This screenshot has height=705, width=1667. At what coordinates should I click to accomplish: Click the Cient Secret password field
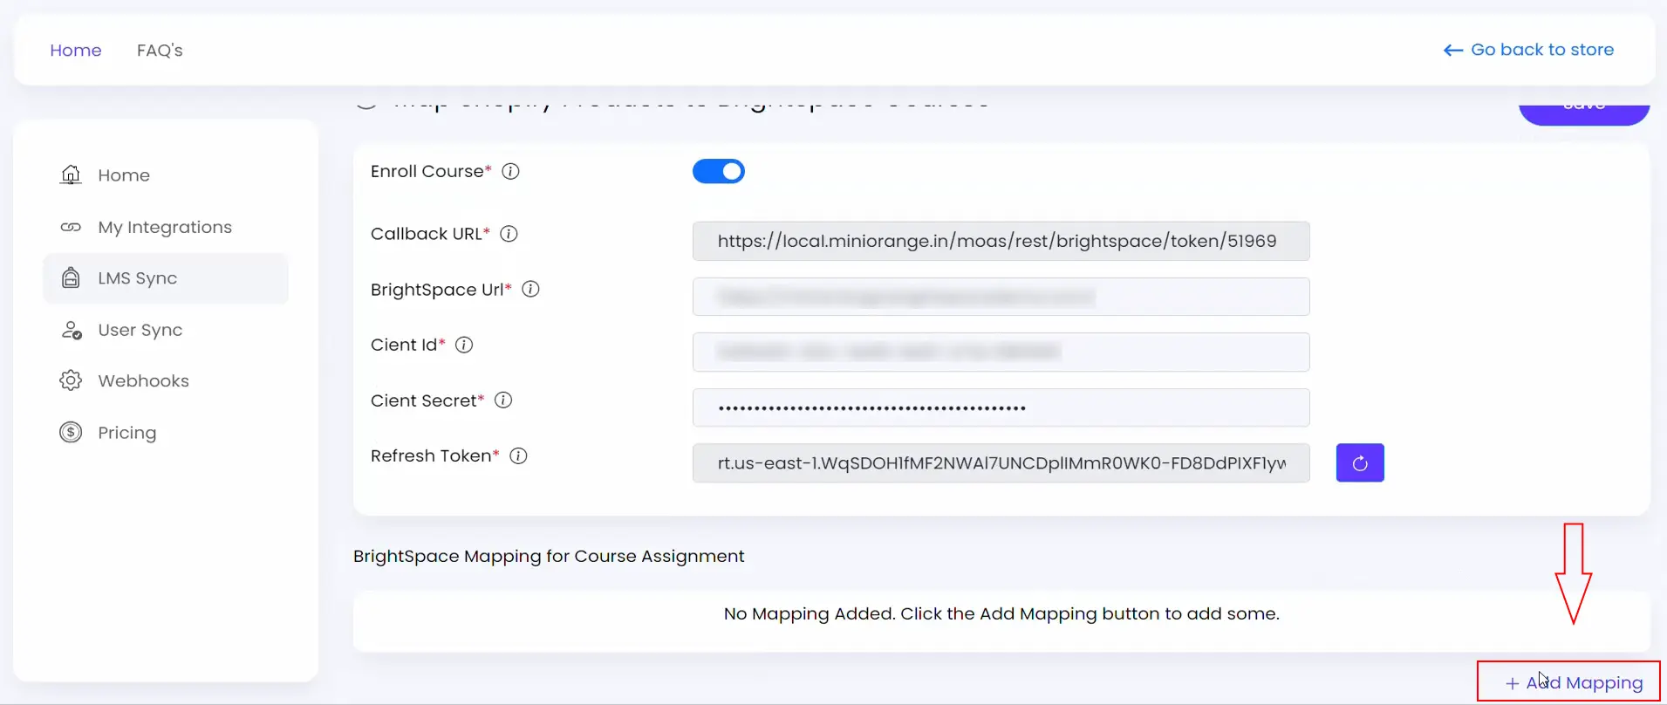1001,407
